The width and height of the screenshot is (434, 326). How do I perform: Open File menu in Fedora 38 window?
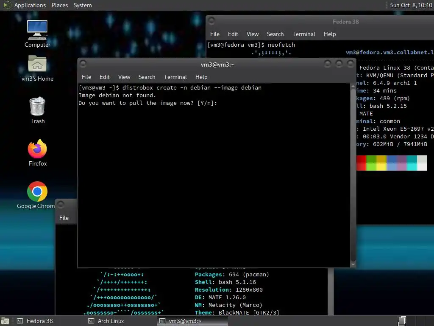[215, 34]
